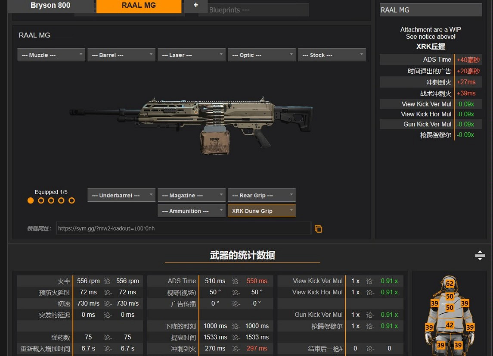Open the Barrel attachment dropdown

[x=121, y=55]
